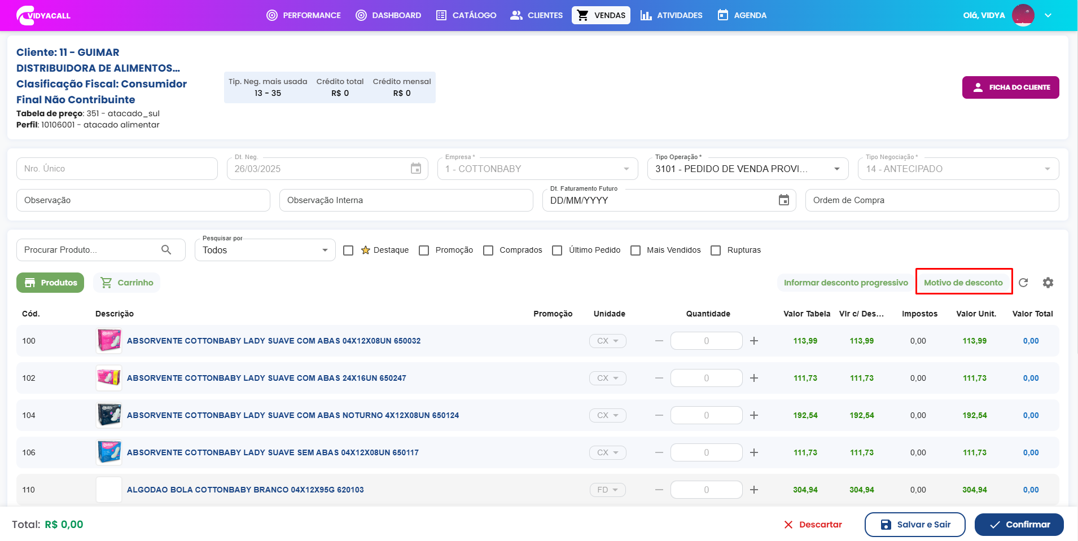The width and height of the screenshot is (1078, 541).
Task: Focus the Ordem de Compra field
Action: [x=932, y=200]
